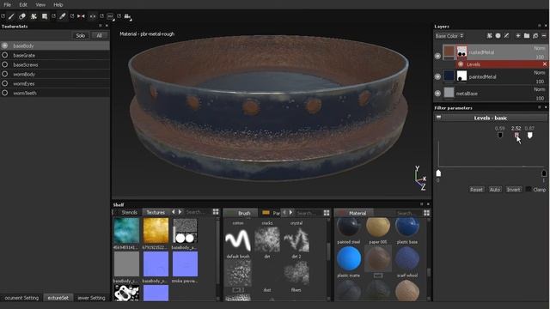Image resolution: width=550 pixels, height=309 pixels.
Task: Select the Material picker eyedropper tool
Action: (63, 16)
